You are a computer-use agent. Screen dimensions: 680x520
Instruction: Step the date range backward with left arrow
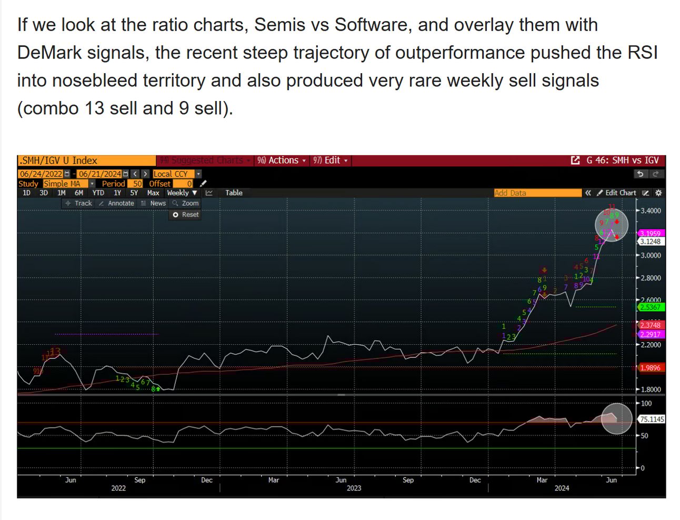[135, 174]
